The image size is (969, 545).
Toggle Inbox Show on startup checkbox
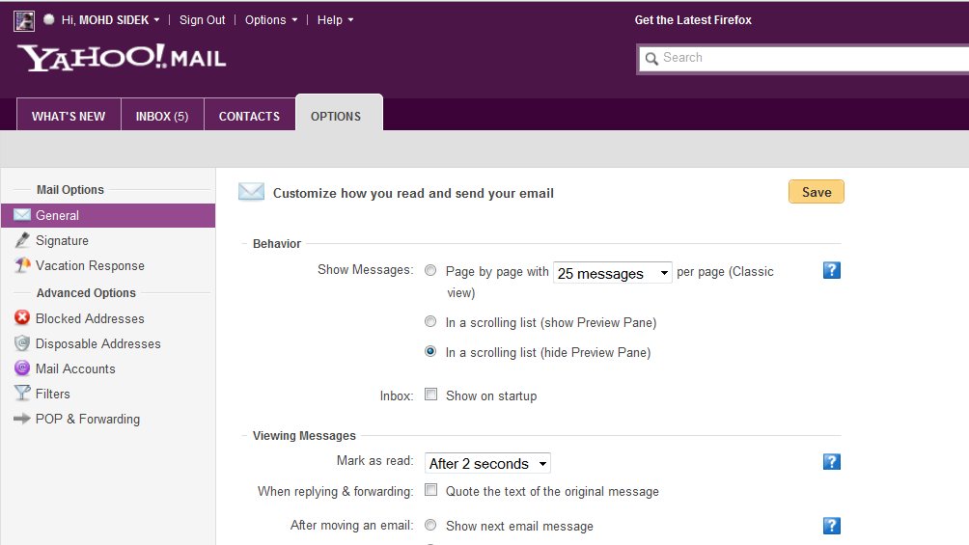click(430, 395)
